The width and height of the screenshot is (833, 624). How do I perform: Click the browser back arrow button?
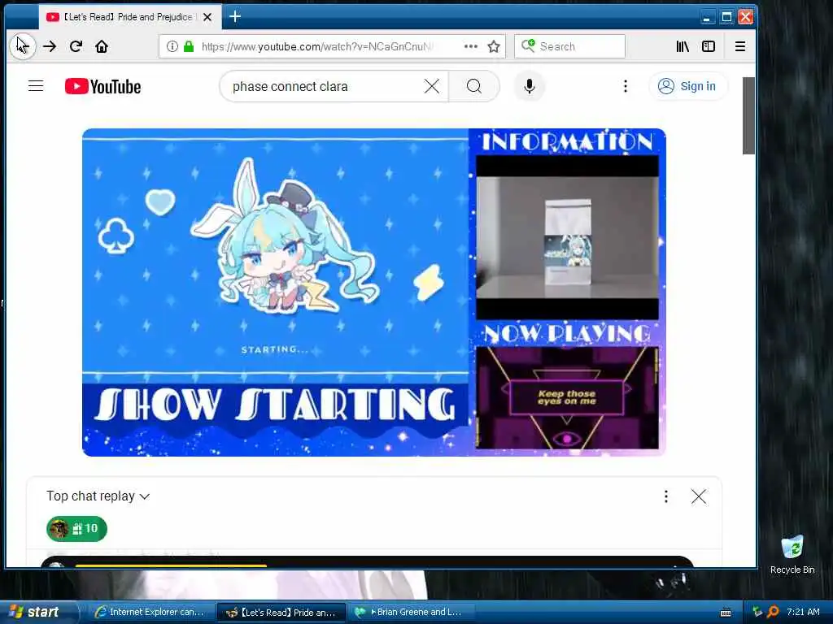coord(22,46)
